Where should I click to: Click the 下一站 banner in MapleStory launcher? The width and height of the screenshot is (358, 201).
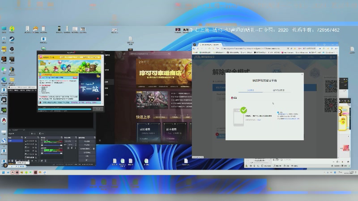click(89, 87)
